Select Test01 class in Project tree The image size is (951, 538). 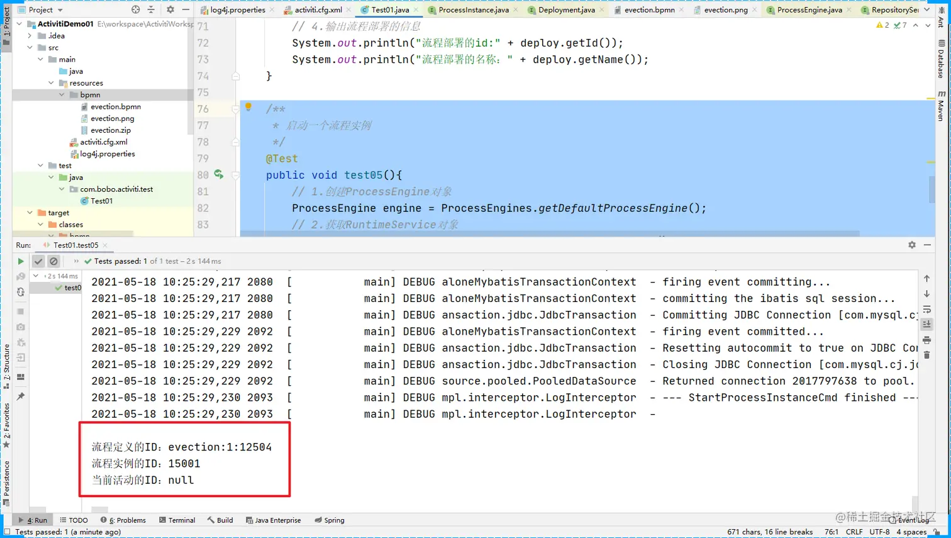[96, 201]
